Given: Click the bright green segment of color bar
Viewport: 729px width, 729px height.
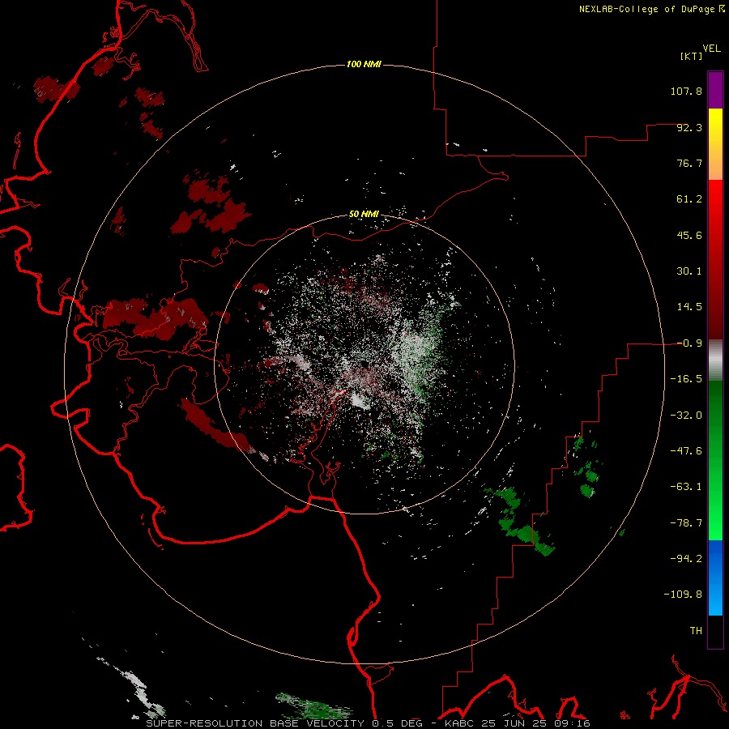Looking at the screenshot, I should click(x=715, y=460).
